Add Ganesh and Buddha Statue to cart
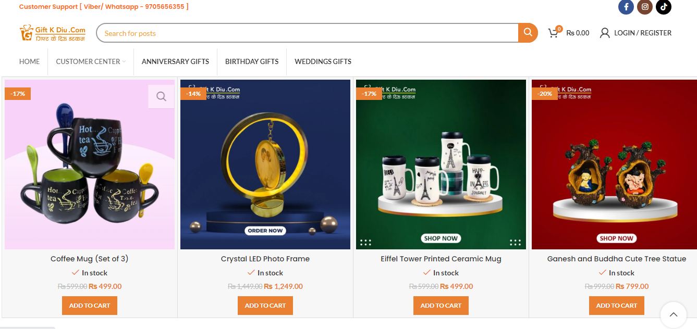Viewport: 697px width, 329px height. click(x=617, y=306)
